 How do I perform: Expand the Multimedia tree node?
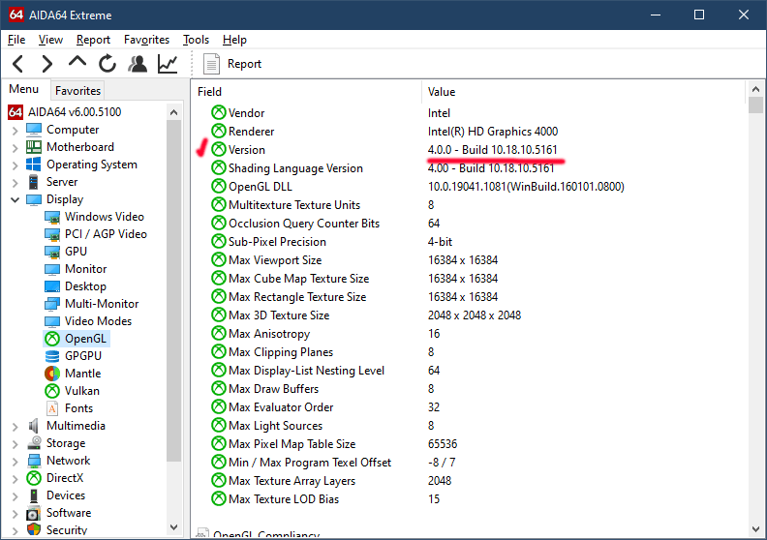click(x=15, y=427)
